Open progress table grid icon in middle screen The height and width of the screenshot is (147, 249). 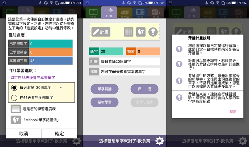(129, 32)
